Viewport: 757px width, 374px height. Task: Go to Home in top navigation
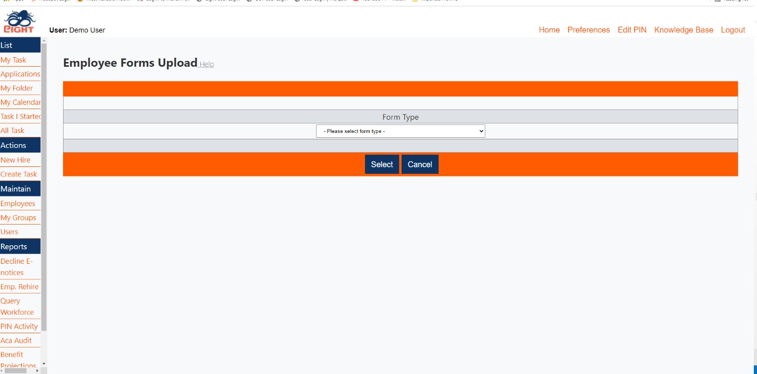pos(549,30)
